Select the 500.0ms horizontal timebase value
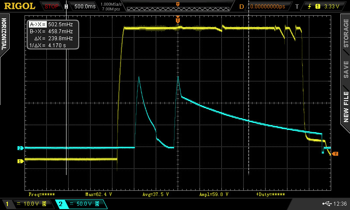Screen dimensions: 350x210 pos(85,6)
